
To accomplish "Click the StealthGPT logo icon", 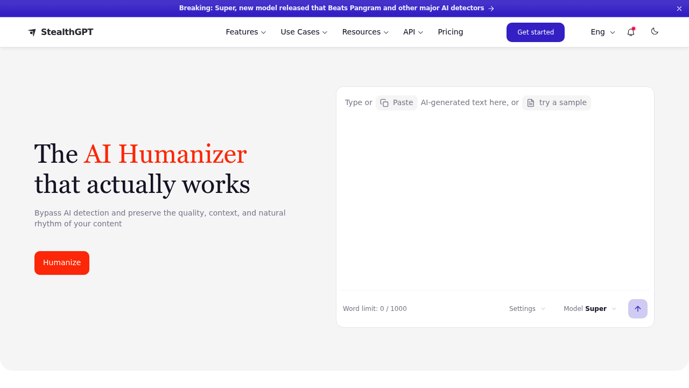I will pyautogui.click(x=32, y=32).
